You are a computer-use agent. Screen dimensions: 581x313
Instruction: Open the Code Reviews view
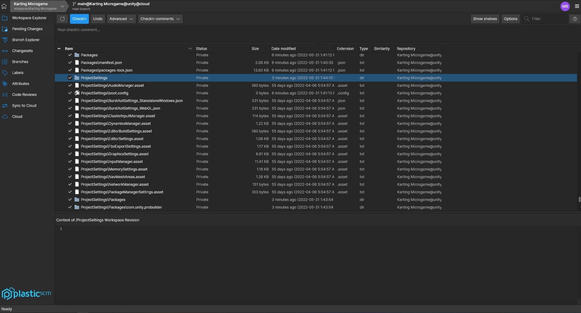tap(24, 94)
